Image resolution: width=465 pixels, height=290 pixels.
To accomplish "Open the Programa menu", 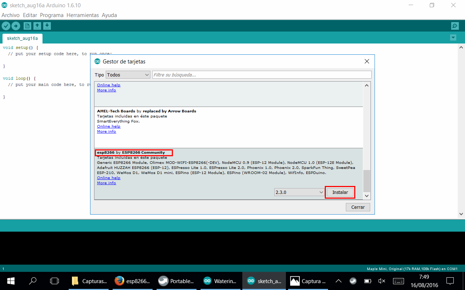I will coord(52,15).
